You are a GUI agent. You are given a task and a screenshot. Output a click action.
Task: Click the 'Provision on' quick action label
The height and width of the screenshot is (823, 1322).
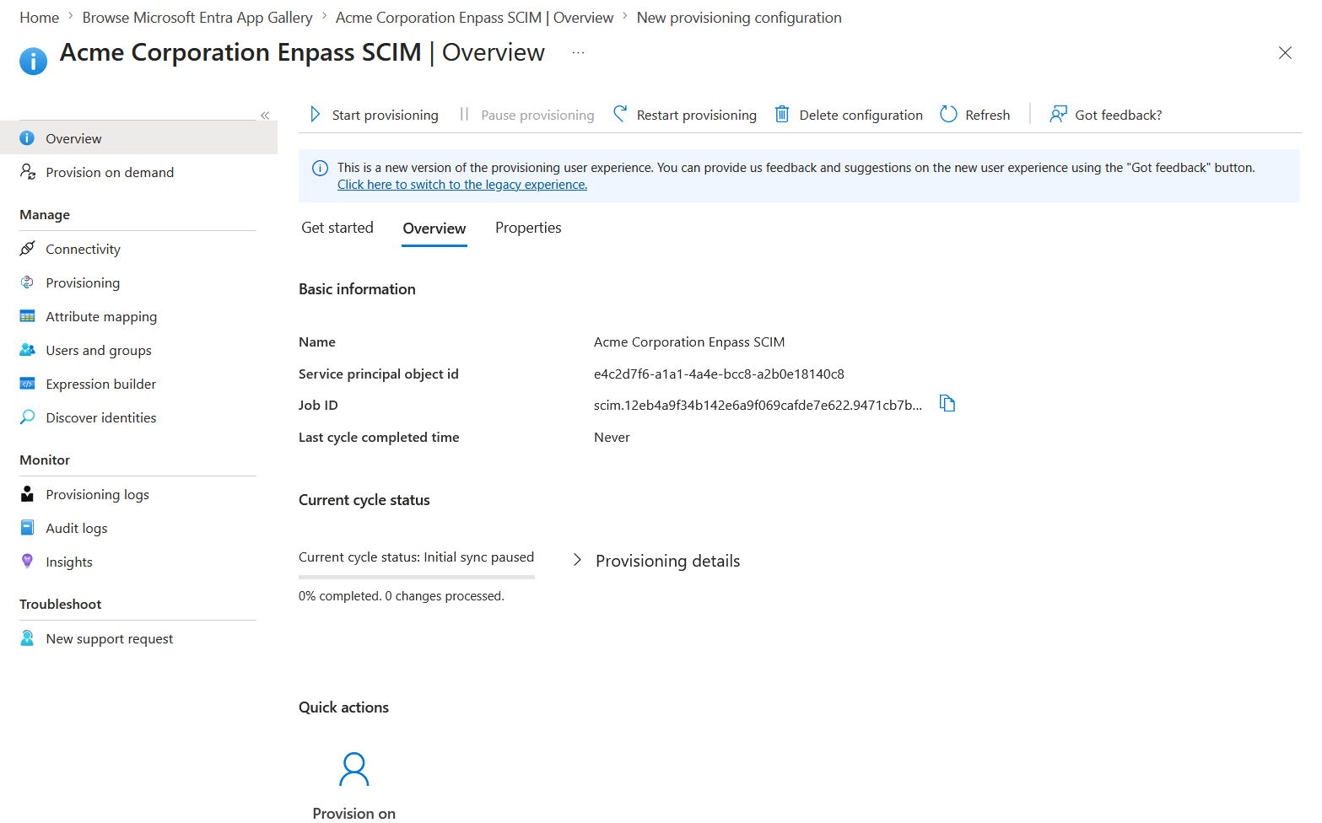pyautogui.click(x=354, y=813)
